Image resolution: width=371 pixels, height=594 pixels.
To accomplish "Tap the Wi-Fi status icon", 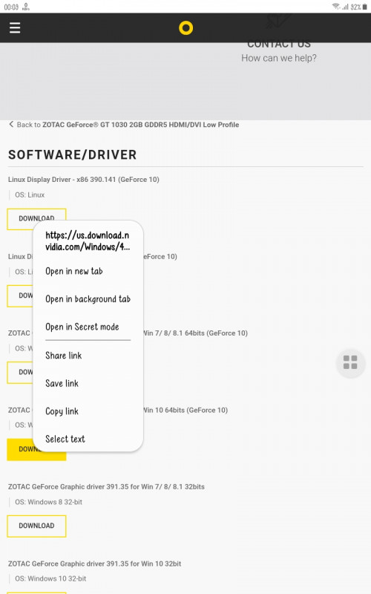I will [336, 7].
